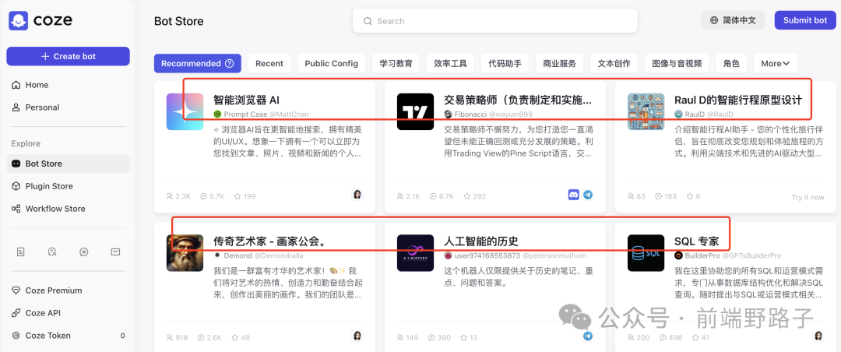Click the Demond author name
The width and height of the screenshot is (841, 352).
click(x=238, y=255)
